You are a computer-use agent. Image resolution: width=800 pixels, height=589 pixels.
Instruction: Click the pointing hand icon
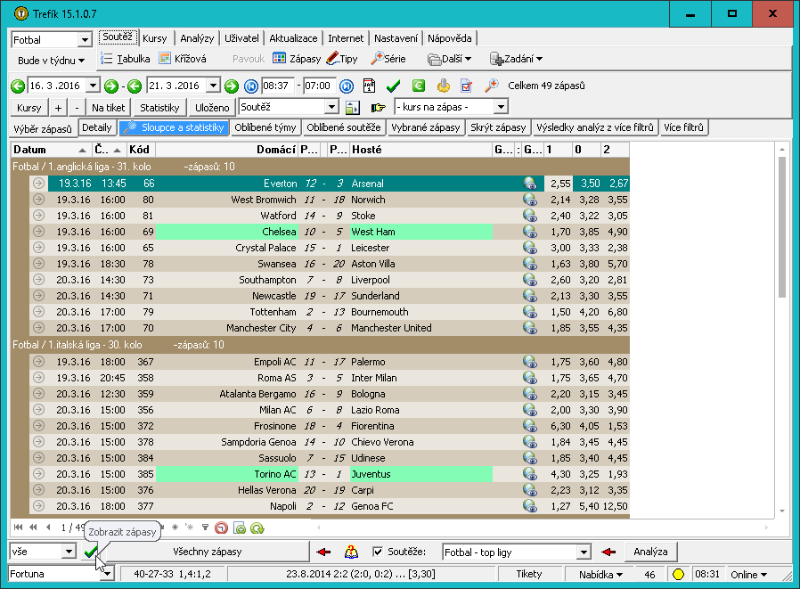(x=378, y=108)
